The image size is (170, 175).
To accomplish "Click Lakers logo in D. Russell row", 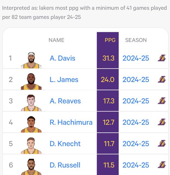I will tap(162, 165).
